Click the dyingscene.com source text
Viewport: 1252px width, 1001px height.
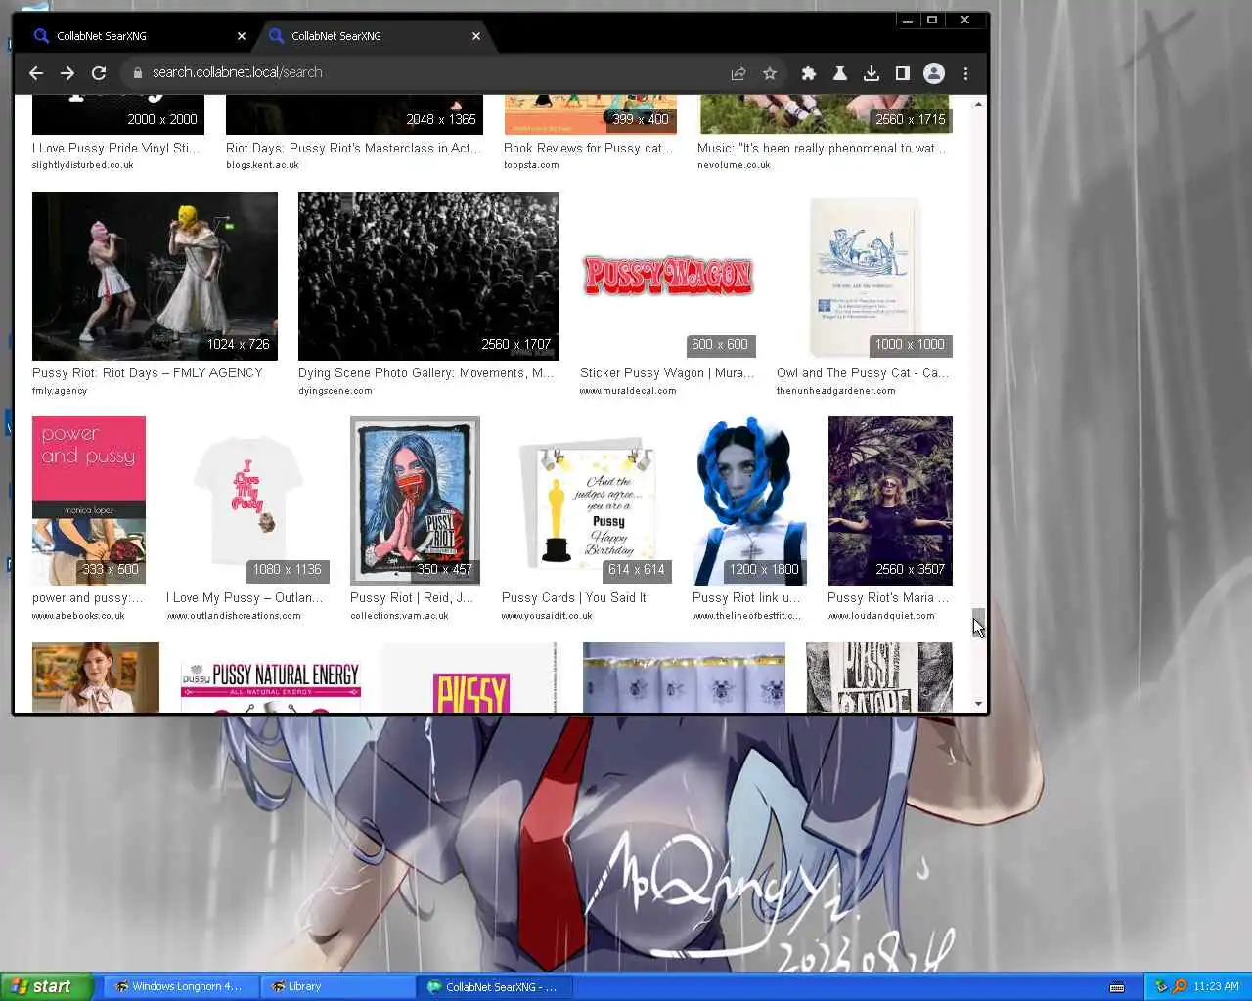coord(335,391)
